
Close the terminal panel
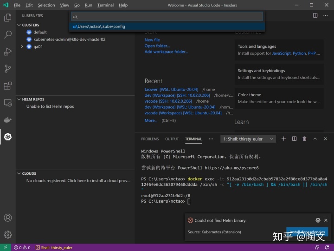(325, 139)
